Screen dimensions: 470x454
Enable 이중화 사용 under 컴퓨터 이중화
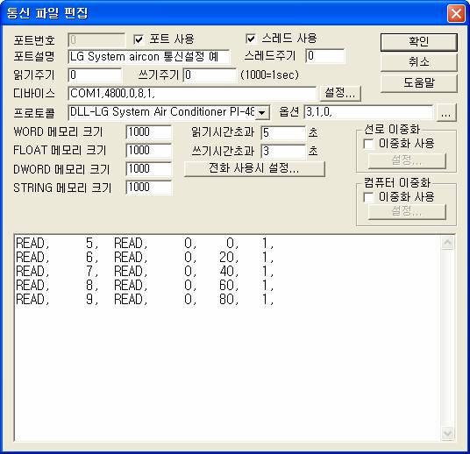click(x=368, y=197)
